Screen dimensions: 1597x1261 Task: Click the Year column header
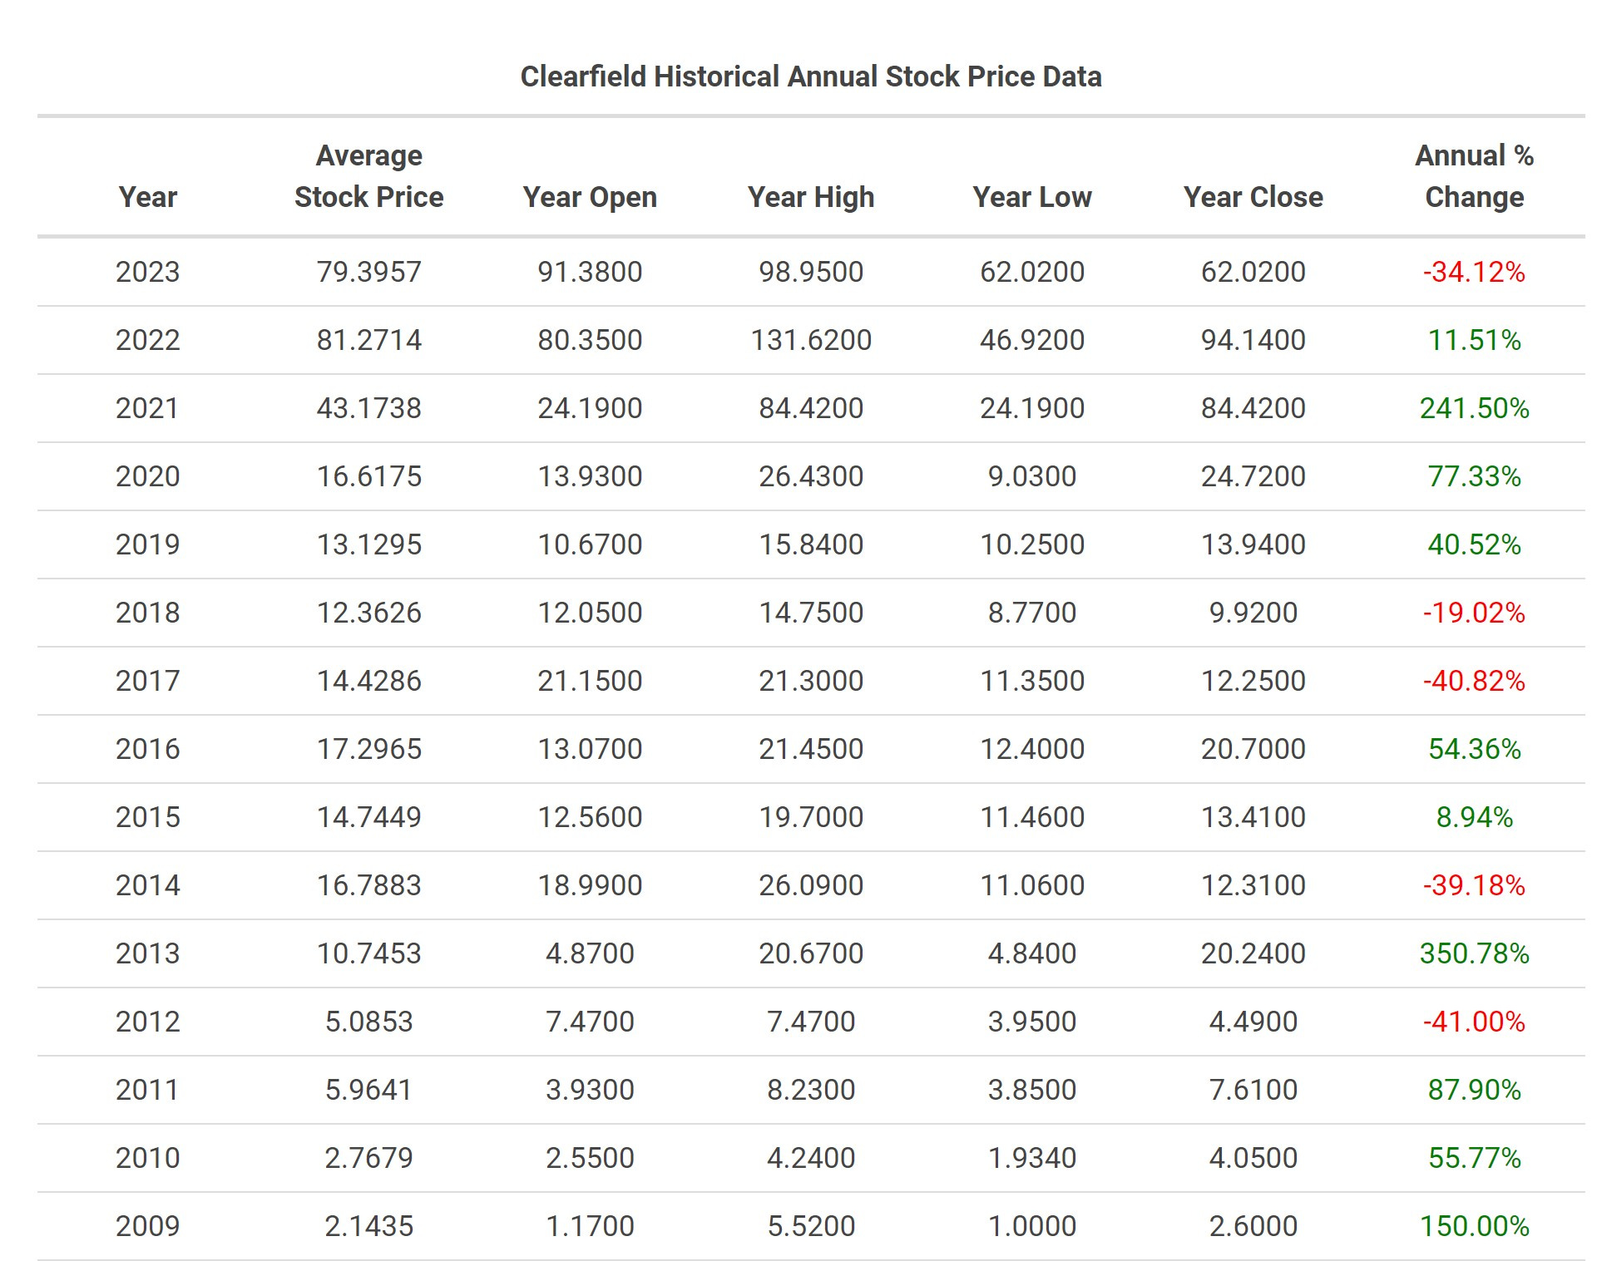tap(147, 197)
